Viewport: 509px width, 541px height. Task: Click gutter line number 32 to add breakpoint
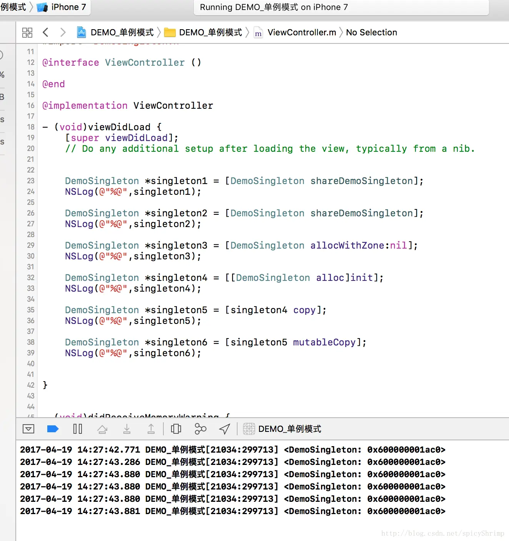pos(31,277)
